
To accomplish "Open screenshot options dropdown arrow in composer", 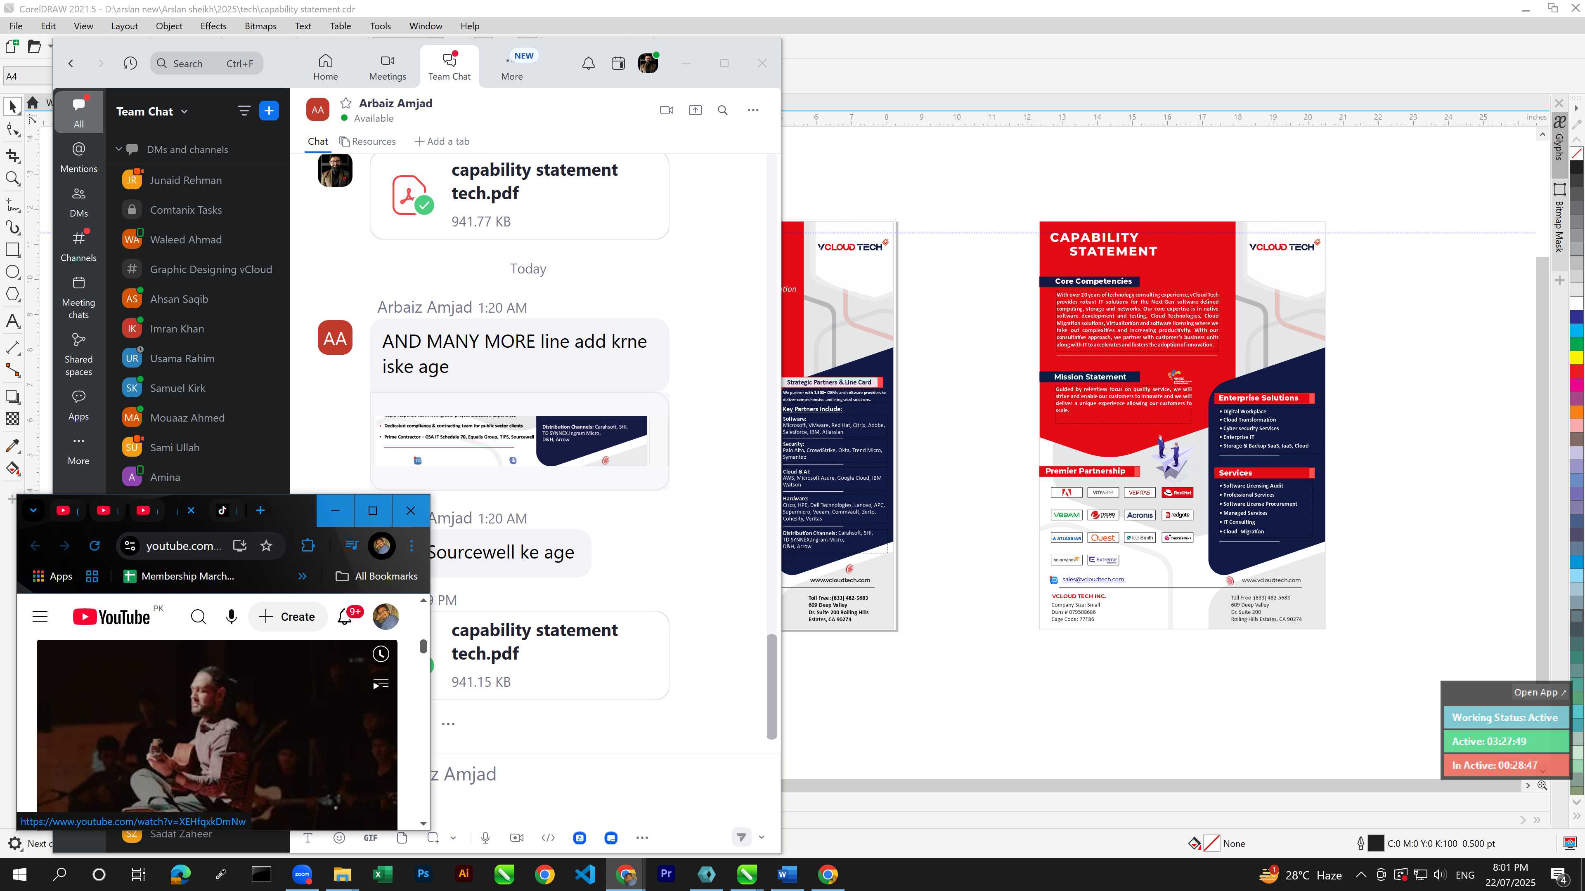I will tap(453, 837).
